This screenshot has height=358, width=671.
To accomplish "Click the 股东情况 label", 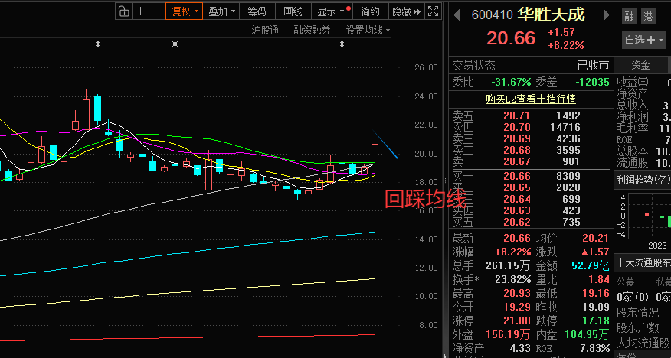I will coord(637,313).
